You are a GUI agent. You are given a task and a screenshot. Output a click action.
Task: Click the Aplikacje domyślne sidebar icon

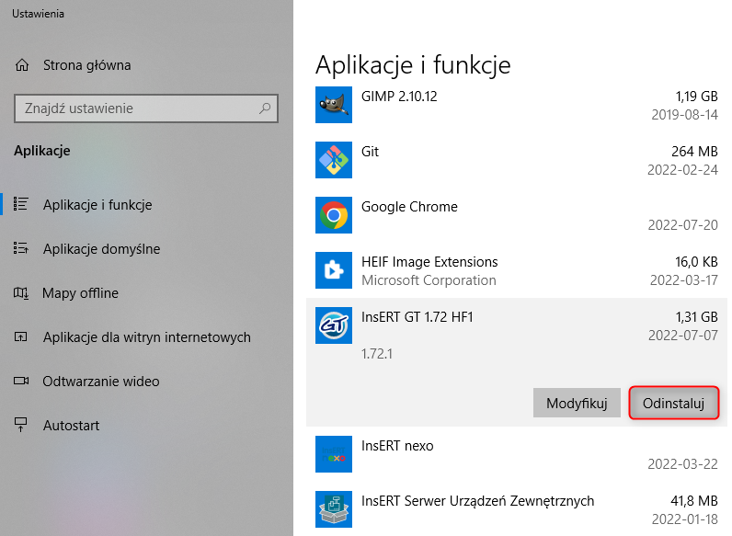21,248
